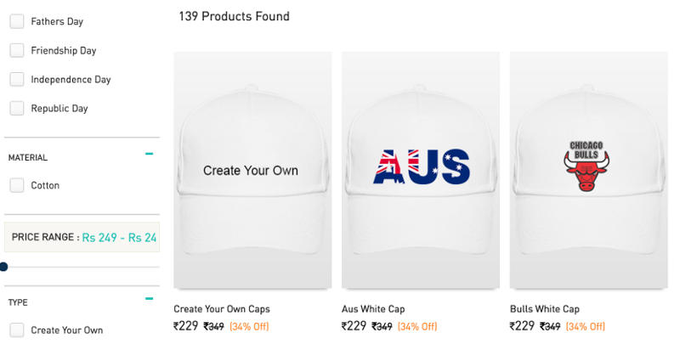
Task: Tick the Republic Day checkbox
Action: pyautogui.click(x=17, y=109)
